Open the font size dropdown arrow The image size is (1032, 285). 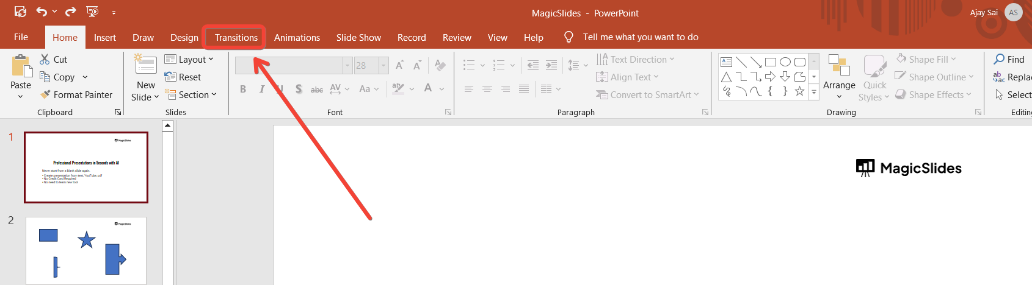(x=384, y=65)
